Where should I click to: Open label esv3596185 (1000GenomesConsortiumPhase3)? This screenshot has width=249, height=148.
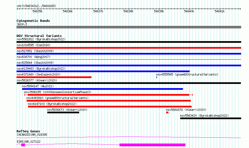click(x=58, y=92)
